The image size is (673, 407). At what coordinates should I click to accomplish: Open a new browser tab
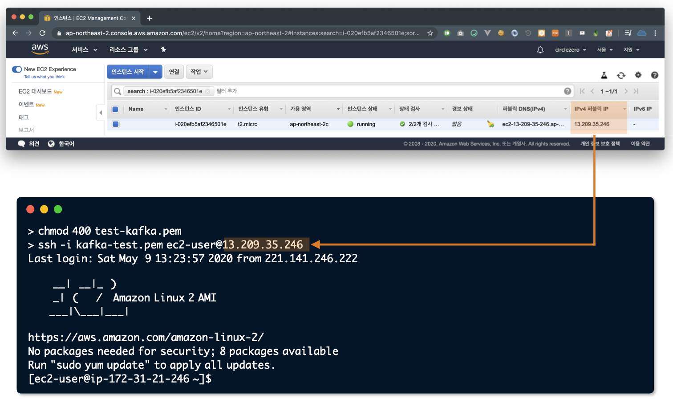(x=150, y=18)
